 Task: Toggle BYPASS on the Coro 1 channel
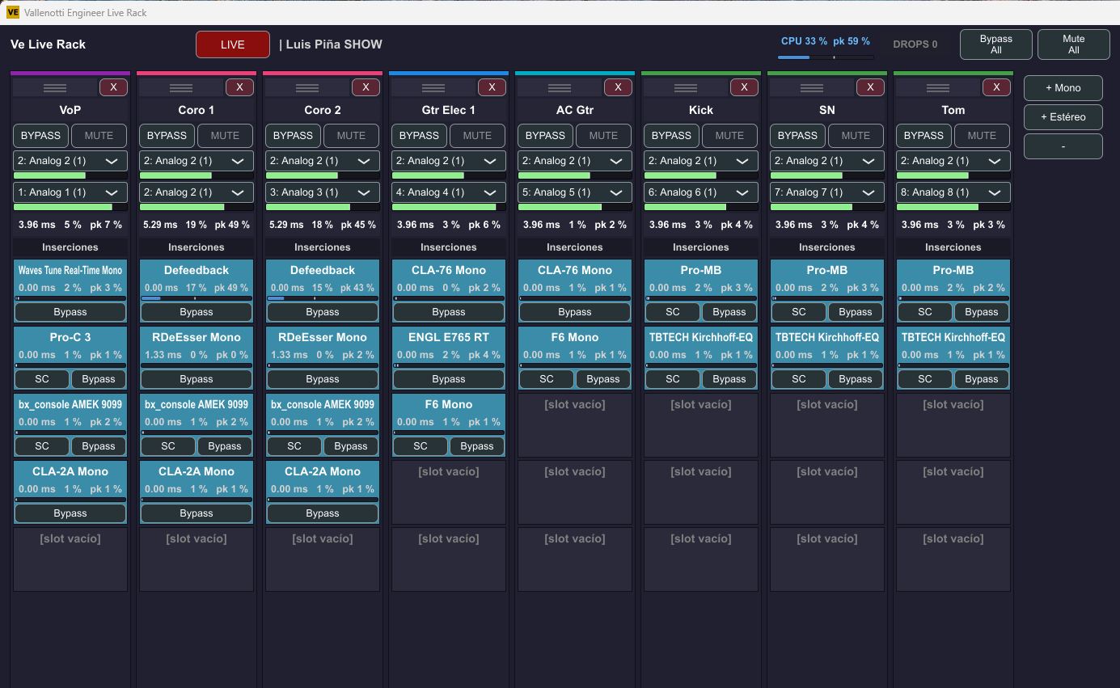click(167, 136)
